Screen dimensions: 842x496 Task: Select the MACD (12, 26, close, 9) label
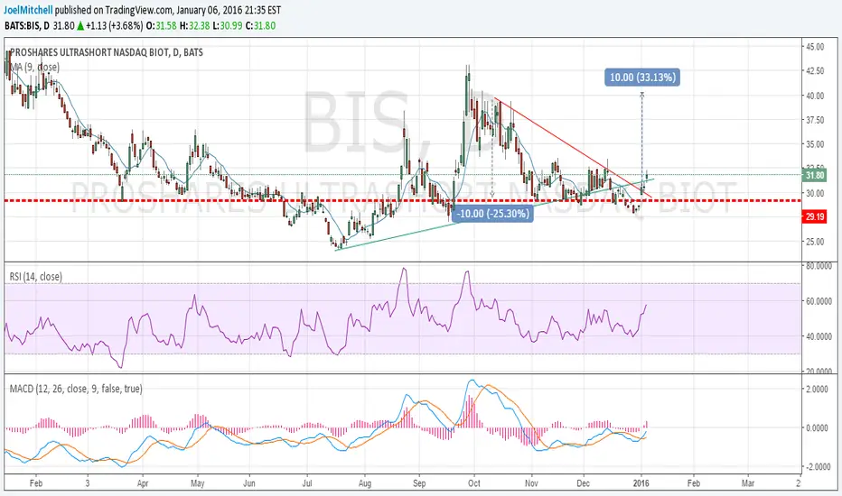[x=76, y=388]
